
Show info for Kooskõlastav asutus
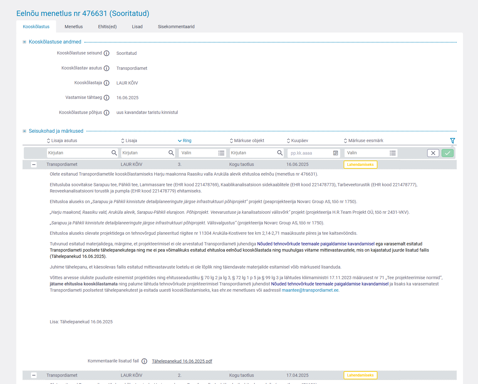coord(107,68)
